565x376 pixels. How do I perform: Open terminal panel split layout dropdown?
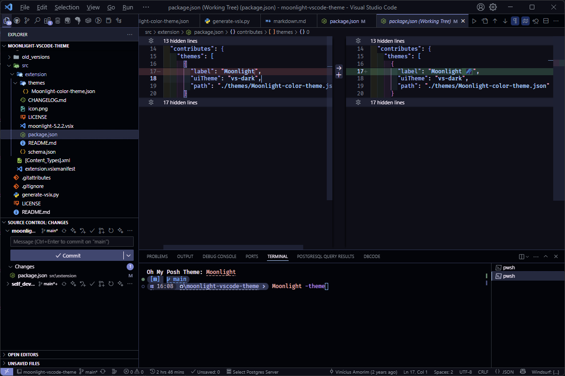[x=527, y=257]
